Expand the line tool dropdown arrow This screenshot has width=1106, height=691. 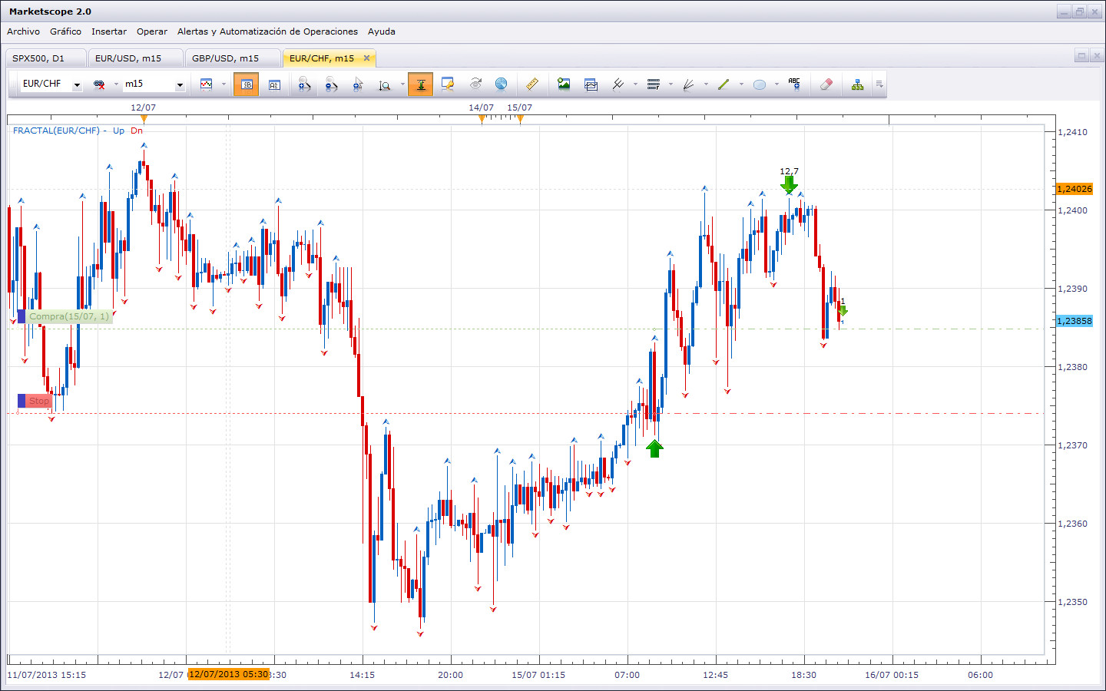point(741,84)
